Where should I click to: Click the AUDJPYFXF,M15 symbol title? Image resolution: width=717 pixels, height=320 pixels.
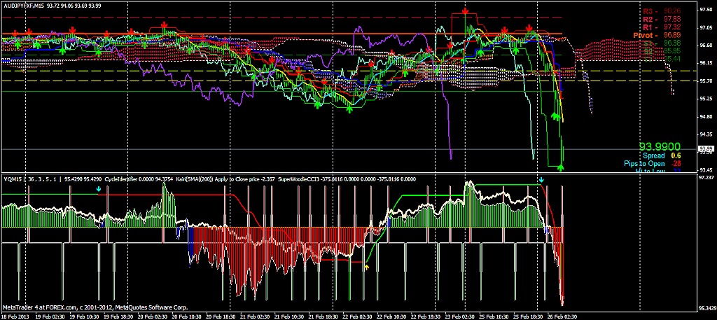click(28, 5)
